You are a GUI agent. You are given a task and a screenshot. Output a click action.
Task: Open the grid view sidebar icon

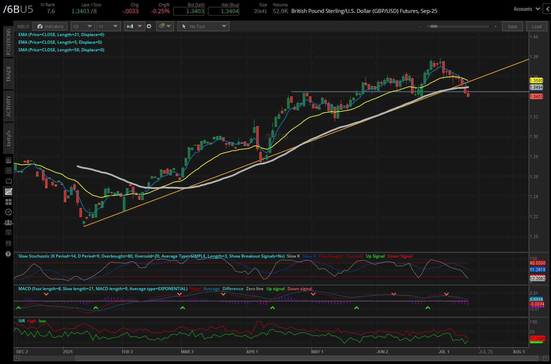[x=8, y=202]
